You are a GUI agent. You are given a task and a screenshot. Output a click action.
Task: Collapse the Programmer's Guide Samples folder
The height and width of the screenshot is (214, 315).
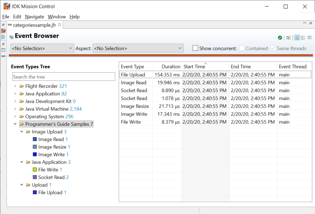coord(15,124)
